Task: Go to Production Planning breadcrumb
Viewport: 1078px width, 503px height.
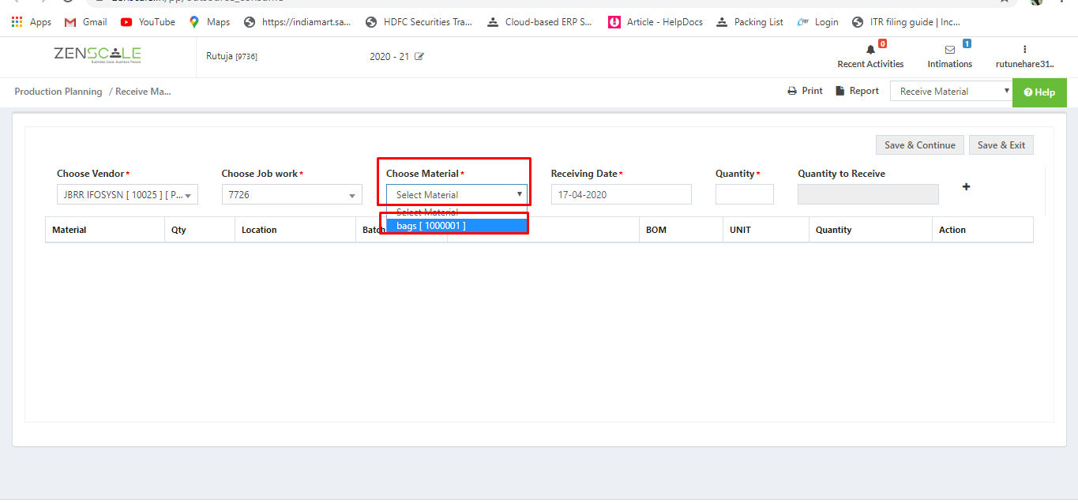Action: (x=58, y=92)
